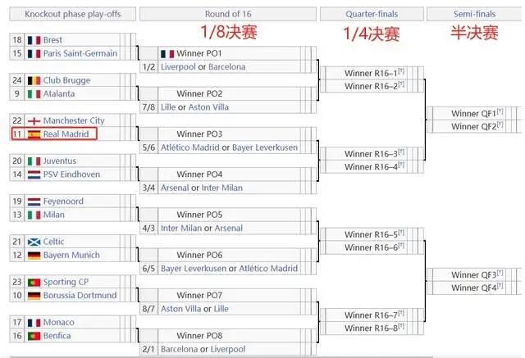Open the Atalanta team link

[59, 93]
